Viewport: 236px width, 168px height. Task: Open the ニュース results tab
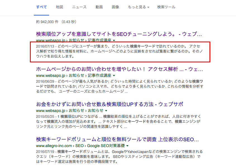point(79,7)
